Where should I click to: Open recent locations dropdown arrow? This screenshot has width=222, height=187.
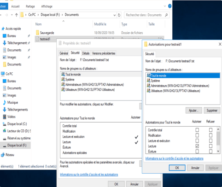point(12,15)
